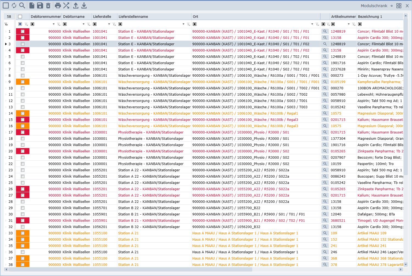The height and width of the screenshot is (276, 412).
Task: Click the download arrow icon in the toolbar
Action: click(x=84, y=5)
